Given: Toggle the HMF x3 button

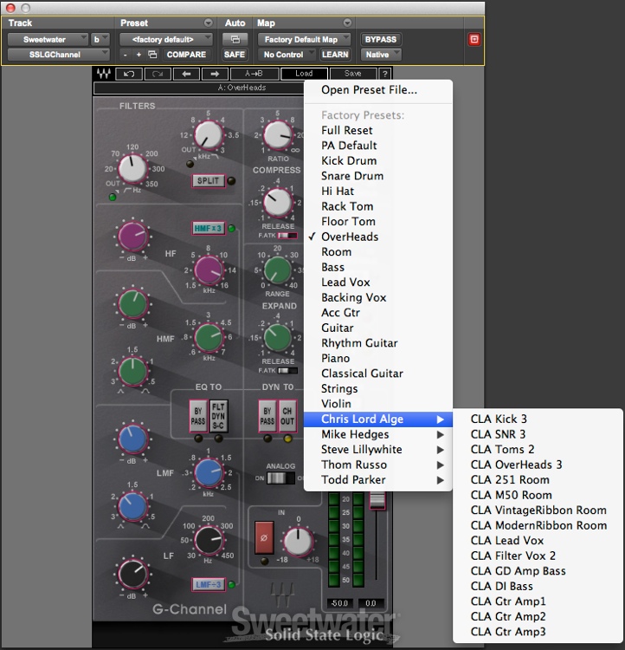Looking at the screenshot, I should click(209, 229).
